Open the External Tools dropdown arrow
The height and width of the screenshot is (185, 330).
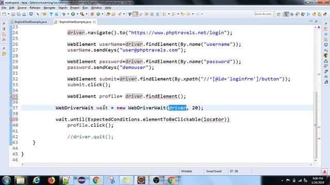tap(86, 14)
